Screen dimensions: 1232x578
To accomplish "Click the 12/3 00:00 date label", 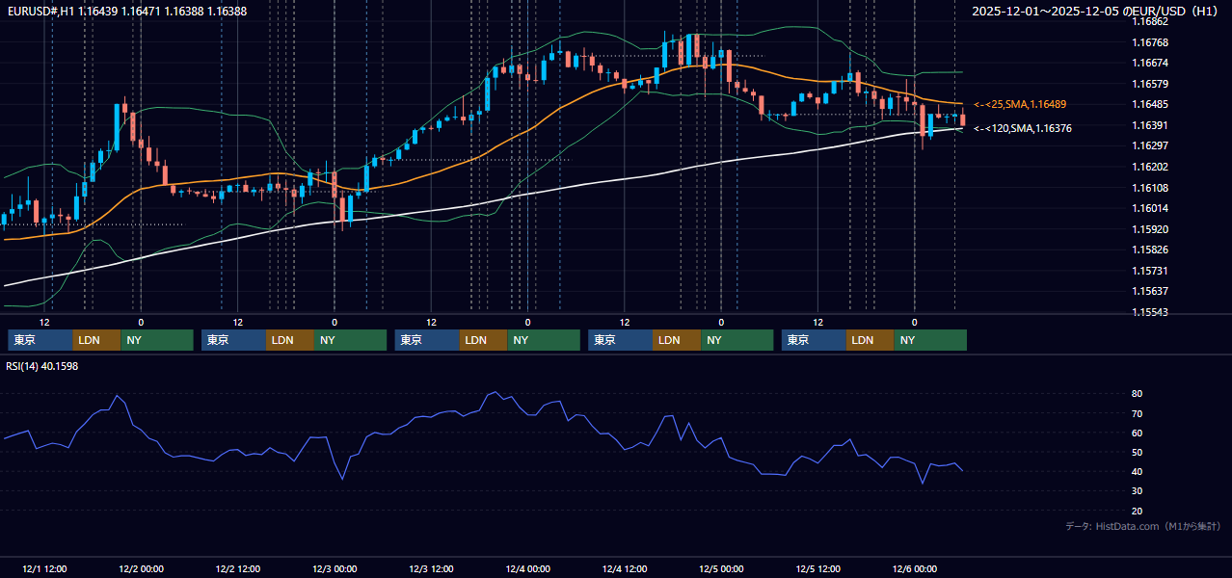I will tap(335, 569).
